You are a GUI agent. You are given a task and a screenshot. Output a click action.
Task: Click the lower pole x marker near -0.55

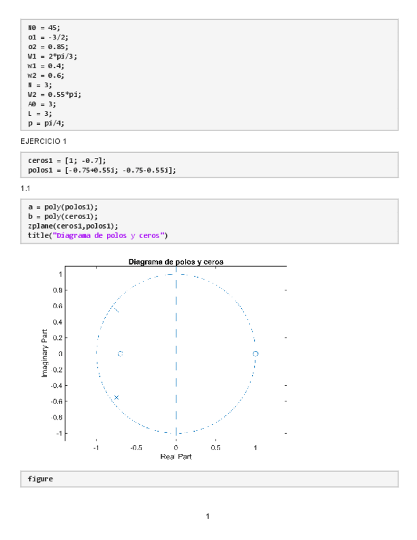coord(117,397)
